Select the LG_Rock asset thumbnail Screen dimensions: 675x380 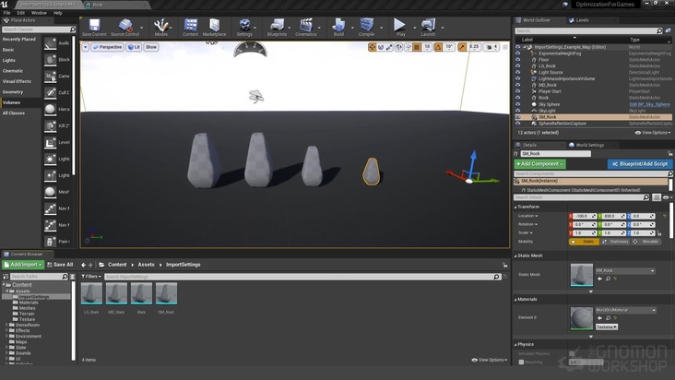(x=91, y=294)
